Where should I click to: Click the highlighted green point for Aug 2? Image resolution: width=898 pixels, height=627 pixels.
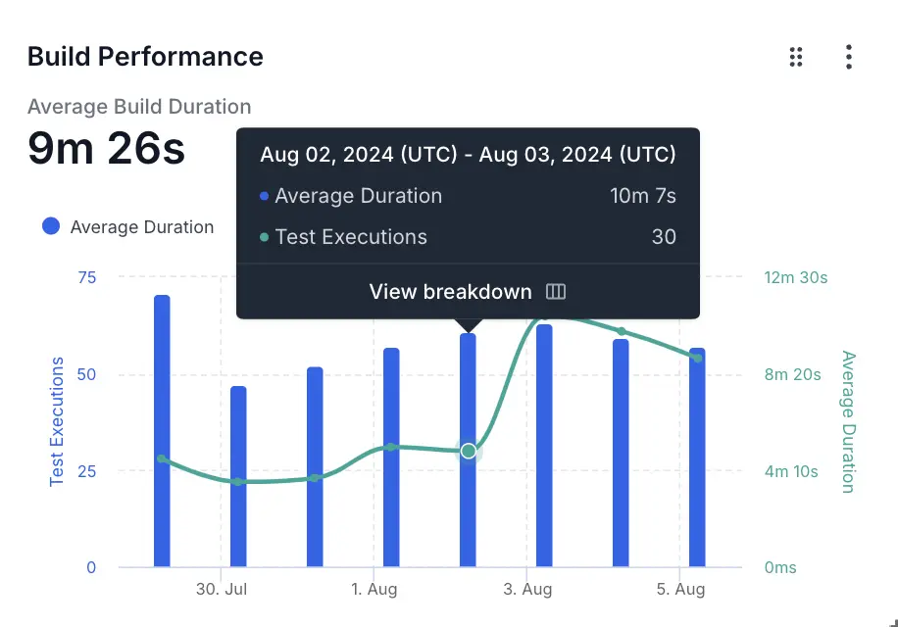tap(469, 451)
